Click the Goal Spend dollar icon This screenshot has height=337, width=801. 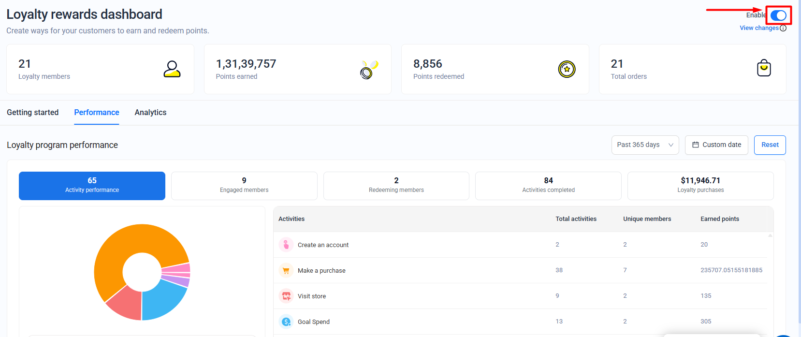tap(286, 322)
